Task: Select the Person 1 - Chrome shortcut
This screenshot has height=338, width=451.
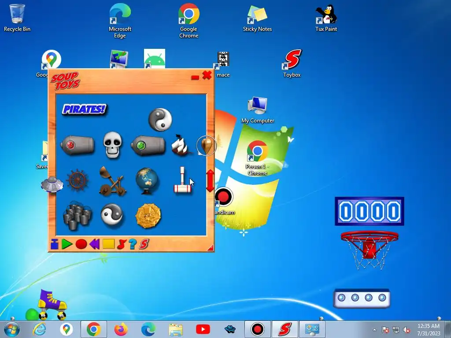Action: coord(257,158)
